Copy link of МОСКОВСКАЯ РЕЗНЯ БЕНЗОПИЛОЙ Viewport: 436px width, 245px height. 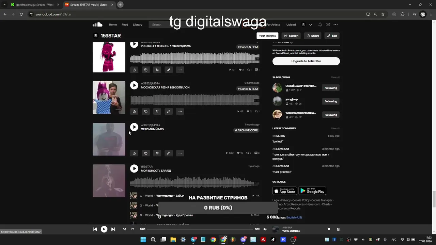pos(146,111)
